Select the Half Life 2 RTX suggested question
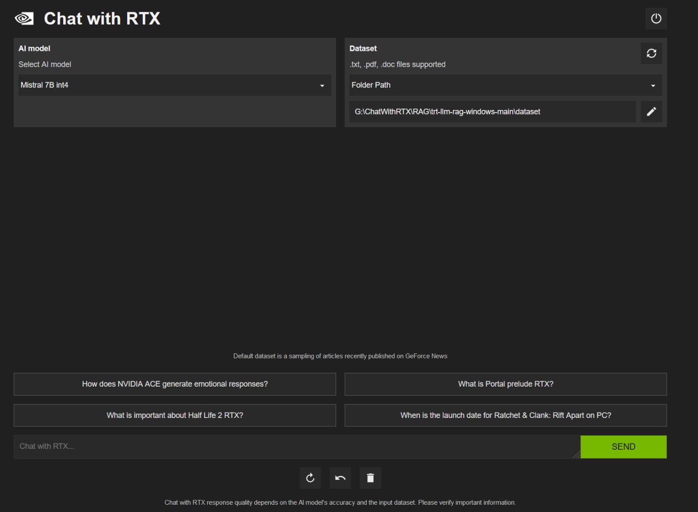 pos(174,415)
